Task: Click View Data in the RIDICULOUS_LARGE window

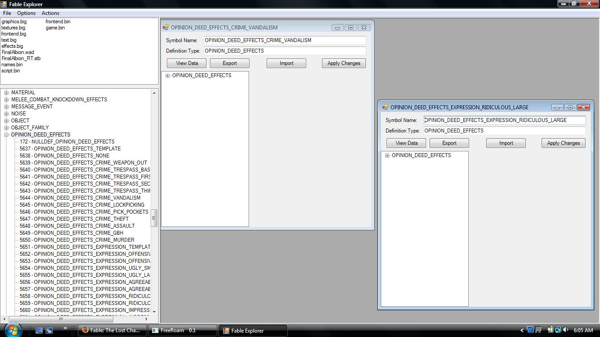Action: coord(406,143)
